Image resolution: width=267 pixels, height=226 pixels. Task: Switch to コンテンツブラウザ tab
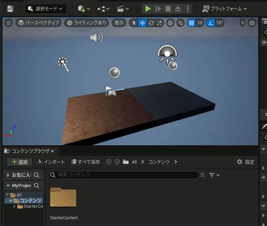(x=30, y=151)
